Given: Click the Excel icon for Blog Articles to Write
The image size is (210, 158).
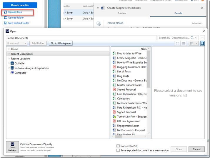Looking at the screenshot, I should (x=114, y=53).
